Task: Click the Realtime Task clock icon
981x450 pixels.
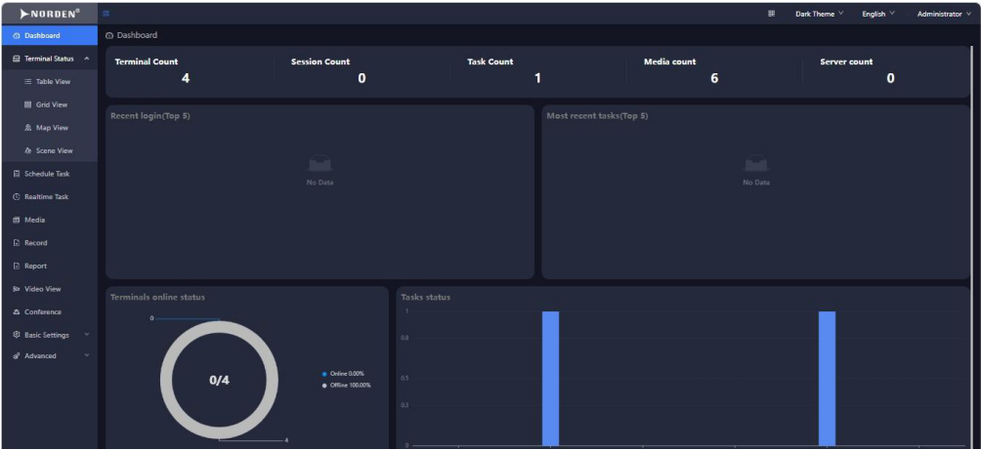Action: point(17,197)
